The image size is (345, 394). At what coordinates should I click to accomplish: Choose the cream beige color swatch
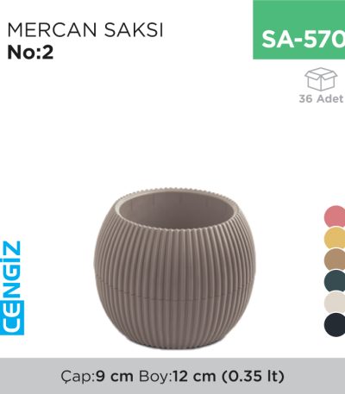click(336, 303)
